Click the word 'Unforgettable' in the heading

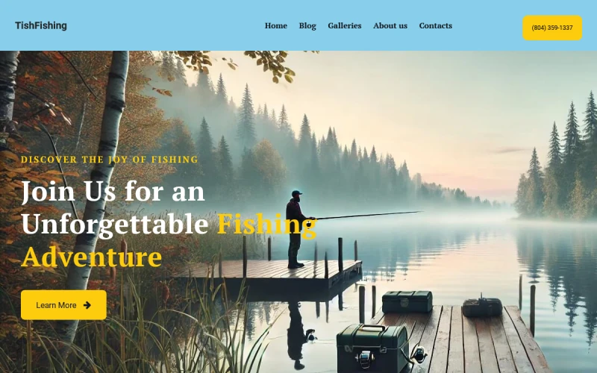click(x=115, y=224)
